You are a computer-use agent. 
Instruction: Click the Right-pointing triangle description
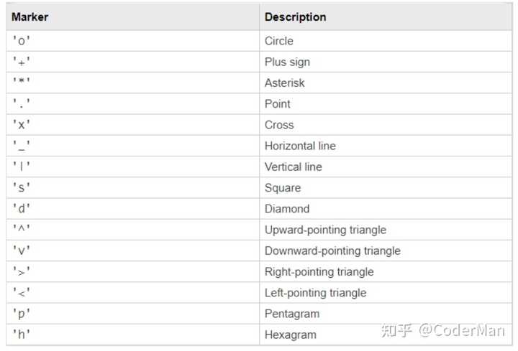[x=319, y=271]
